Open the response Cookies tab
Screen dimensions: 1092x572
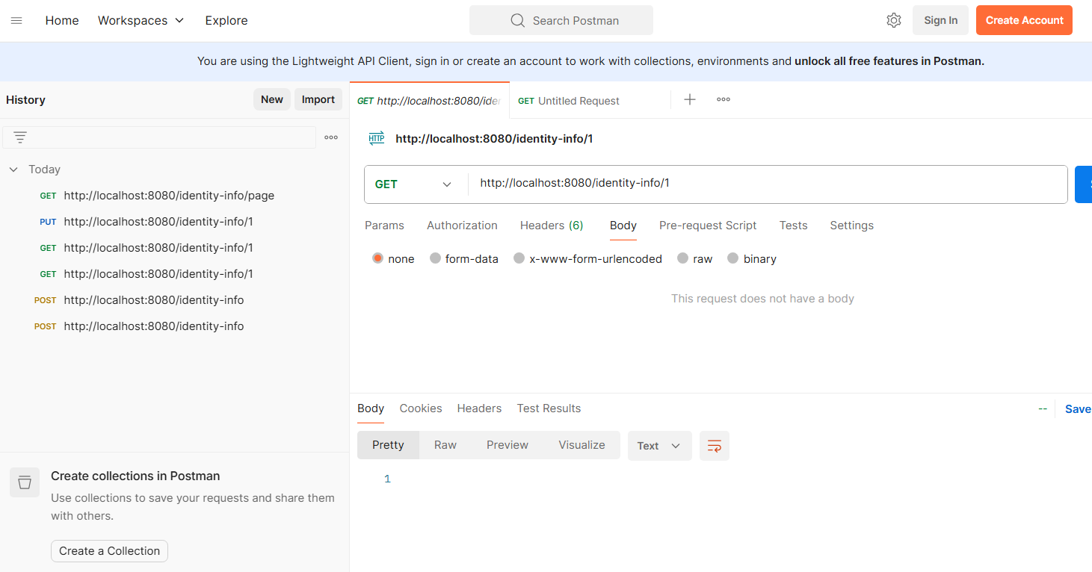[x=421, y=408]
